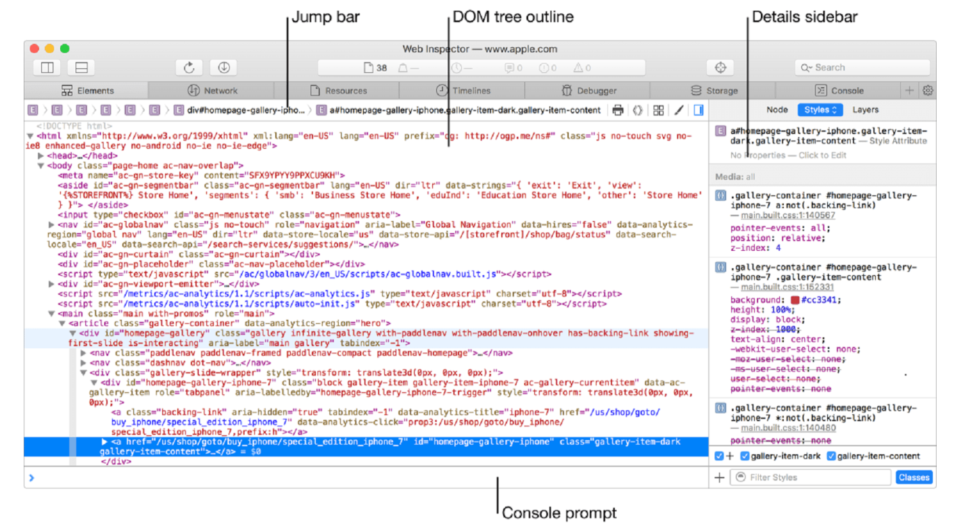Uncheck the gallery-item-dark class checkbox
980x528 pixels.
pyautogui.click(x=745, y=456)
